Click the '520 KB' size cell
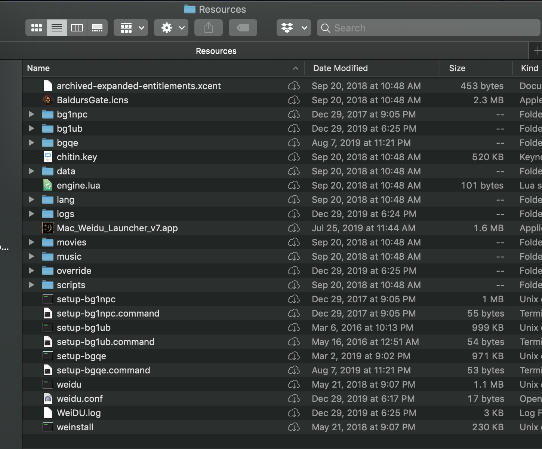 pyautogui.click(x=487, y=157)
